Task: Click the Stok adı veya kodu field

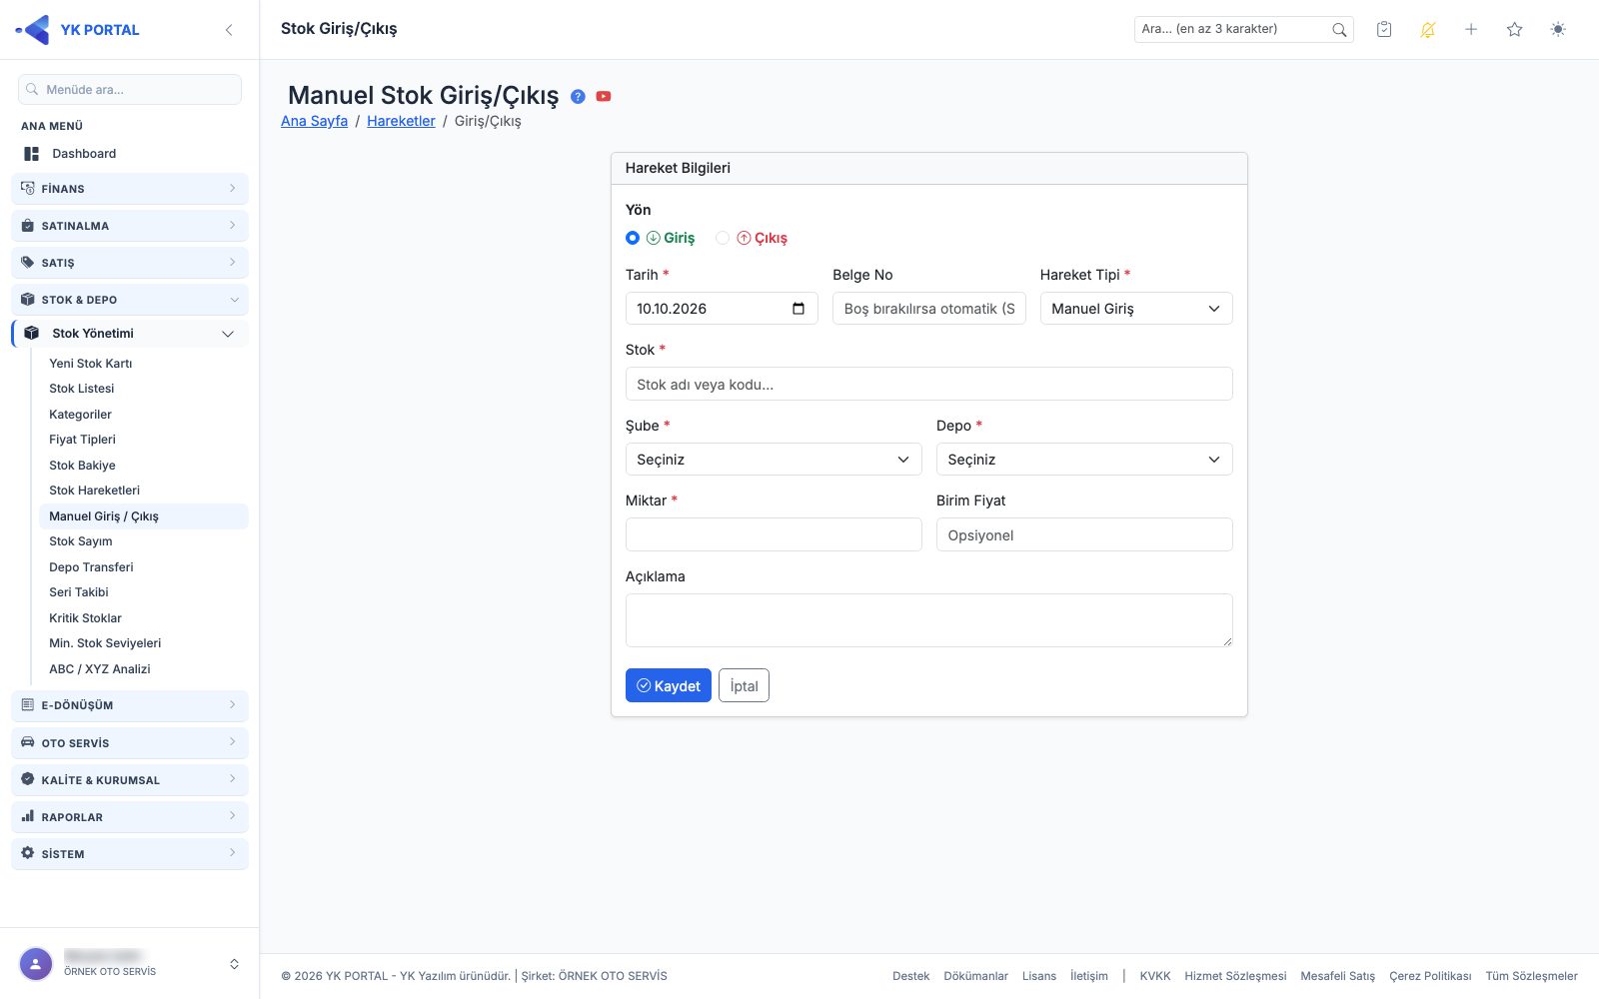Action: 929,384
